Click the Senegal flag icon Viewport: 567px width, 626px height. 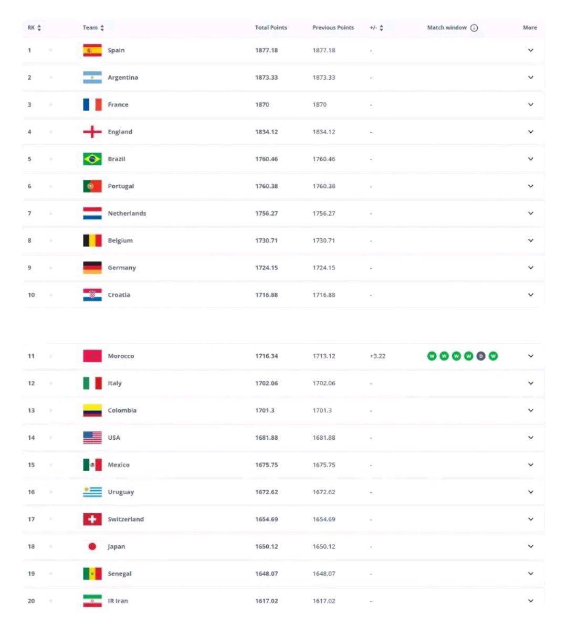[x=92, y=574]
